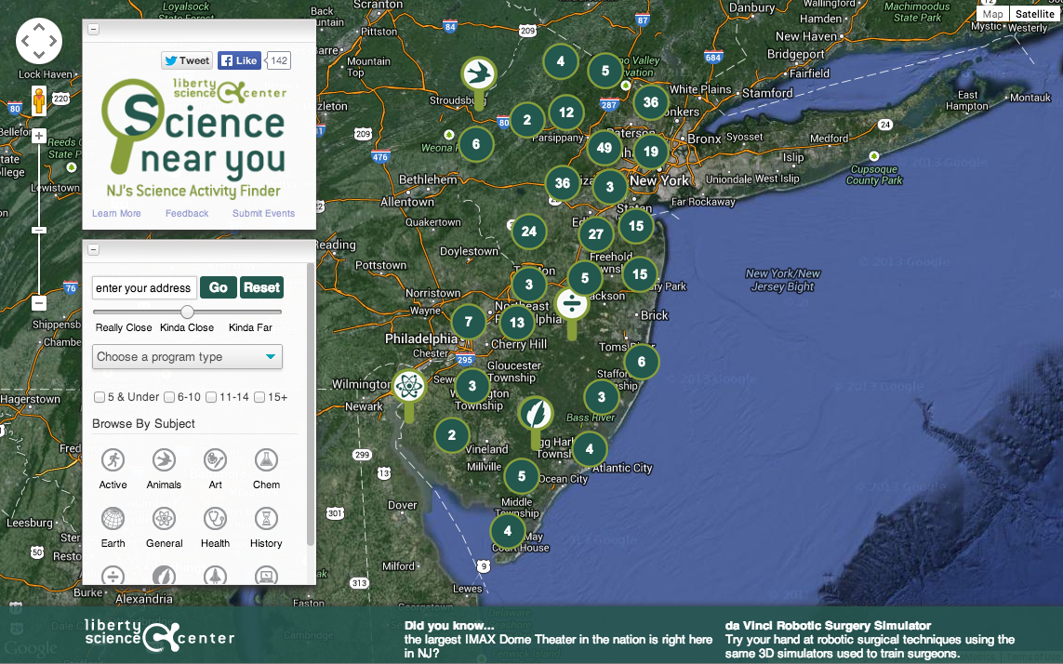Switch to Satellite map view

coord(1034,14)
